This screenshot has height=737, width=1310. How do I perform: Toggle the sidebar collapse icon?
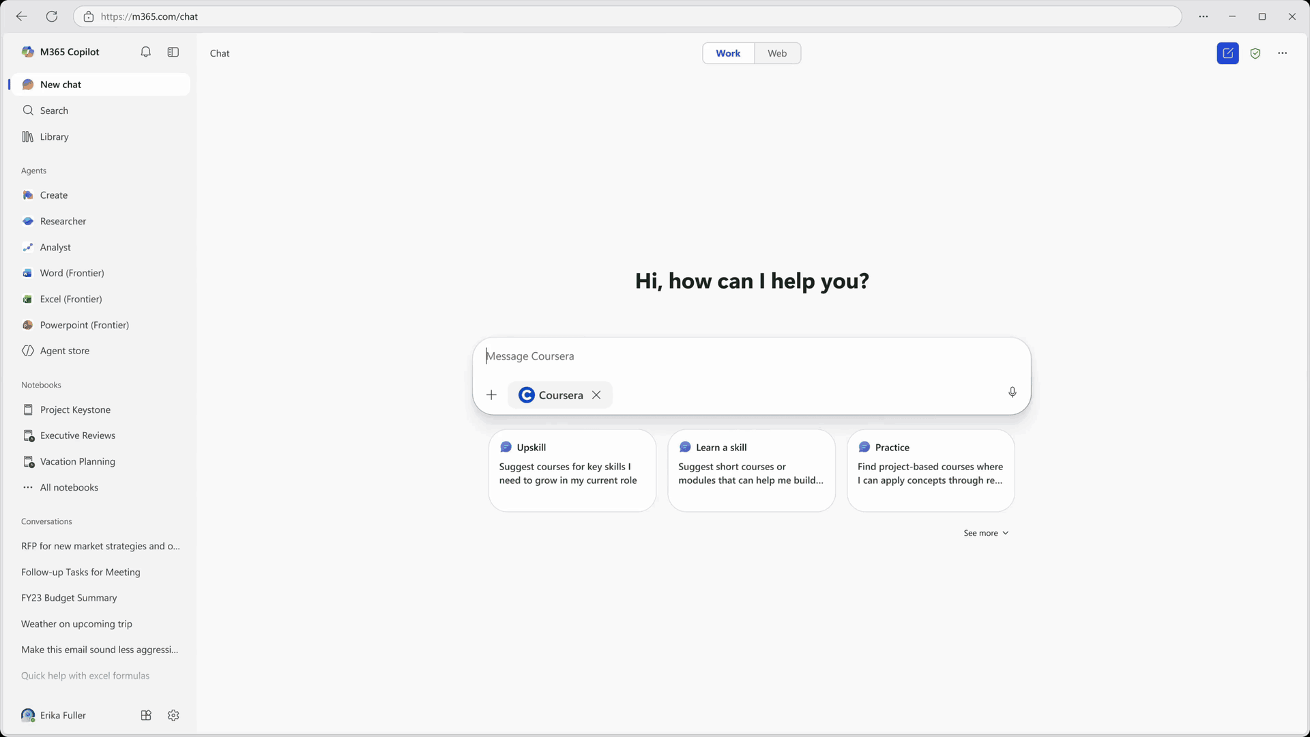tap(173, 52)
